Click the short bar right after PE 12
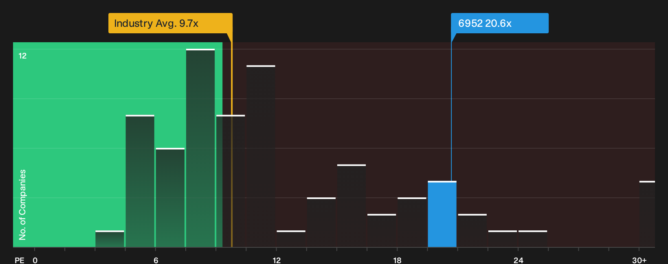Screen dimensions: 668x264 click(x=291, y=239)
